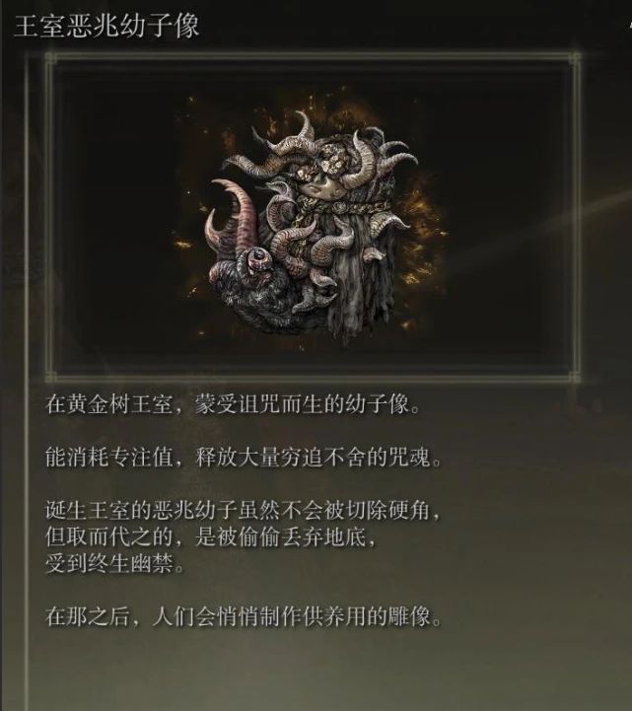This screenshot has height=711, width=632.
Task: Select the description line 在黄金树王室，蒙受诅咒而生的幼子像
Action: point(233,404)
